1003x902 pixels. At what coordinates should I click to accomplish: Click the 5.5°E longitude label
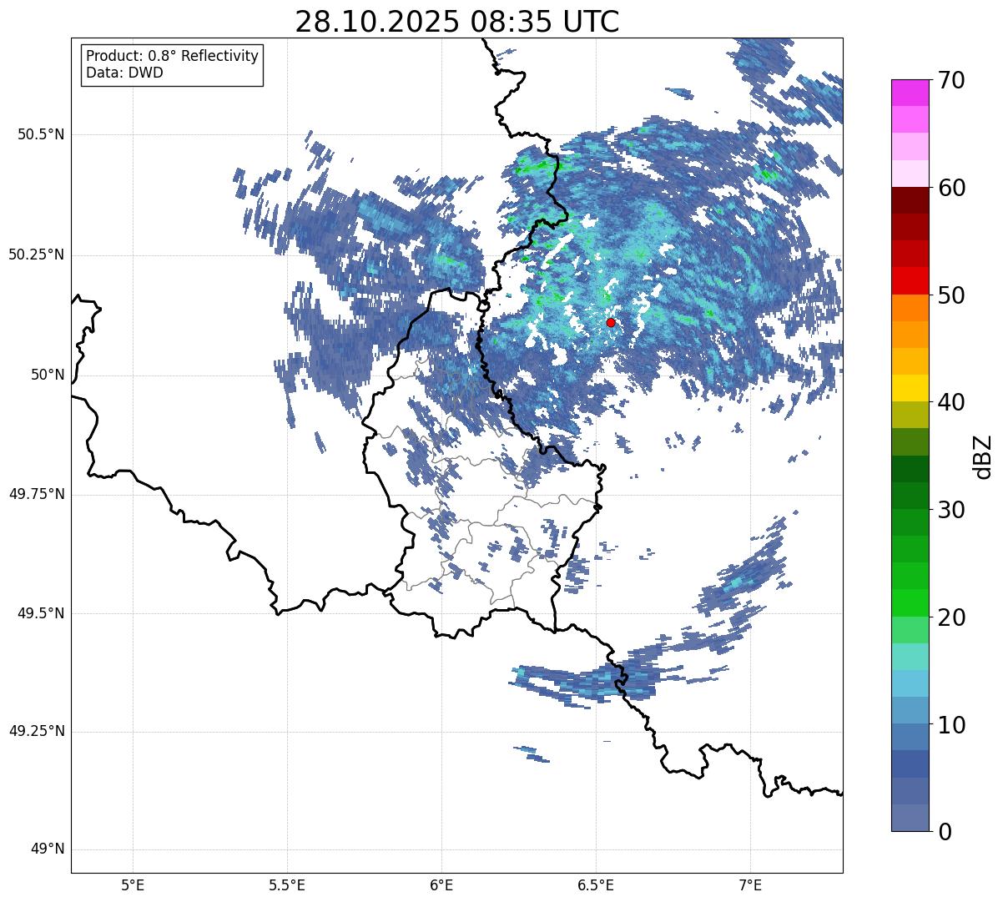pos(287,884)
